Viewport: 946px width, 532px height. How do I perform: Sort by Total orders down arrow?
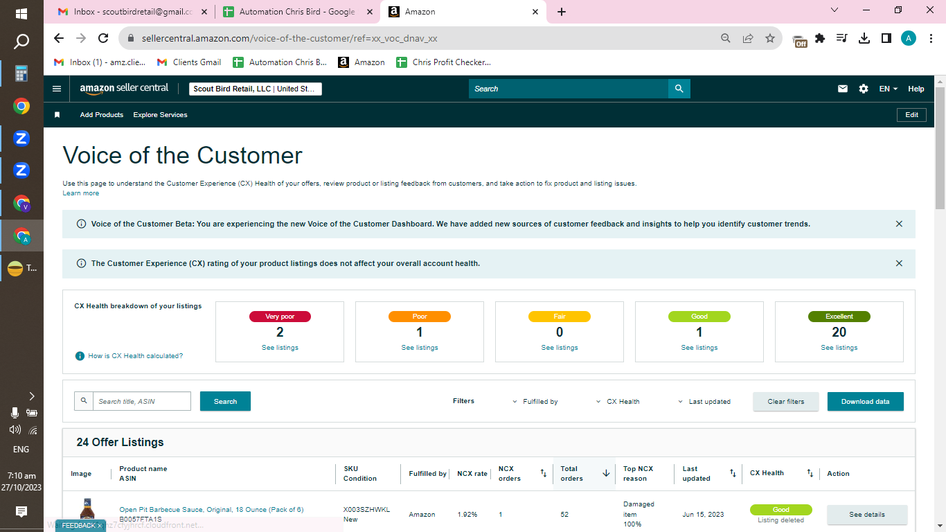(606, 474)
